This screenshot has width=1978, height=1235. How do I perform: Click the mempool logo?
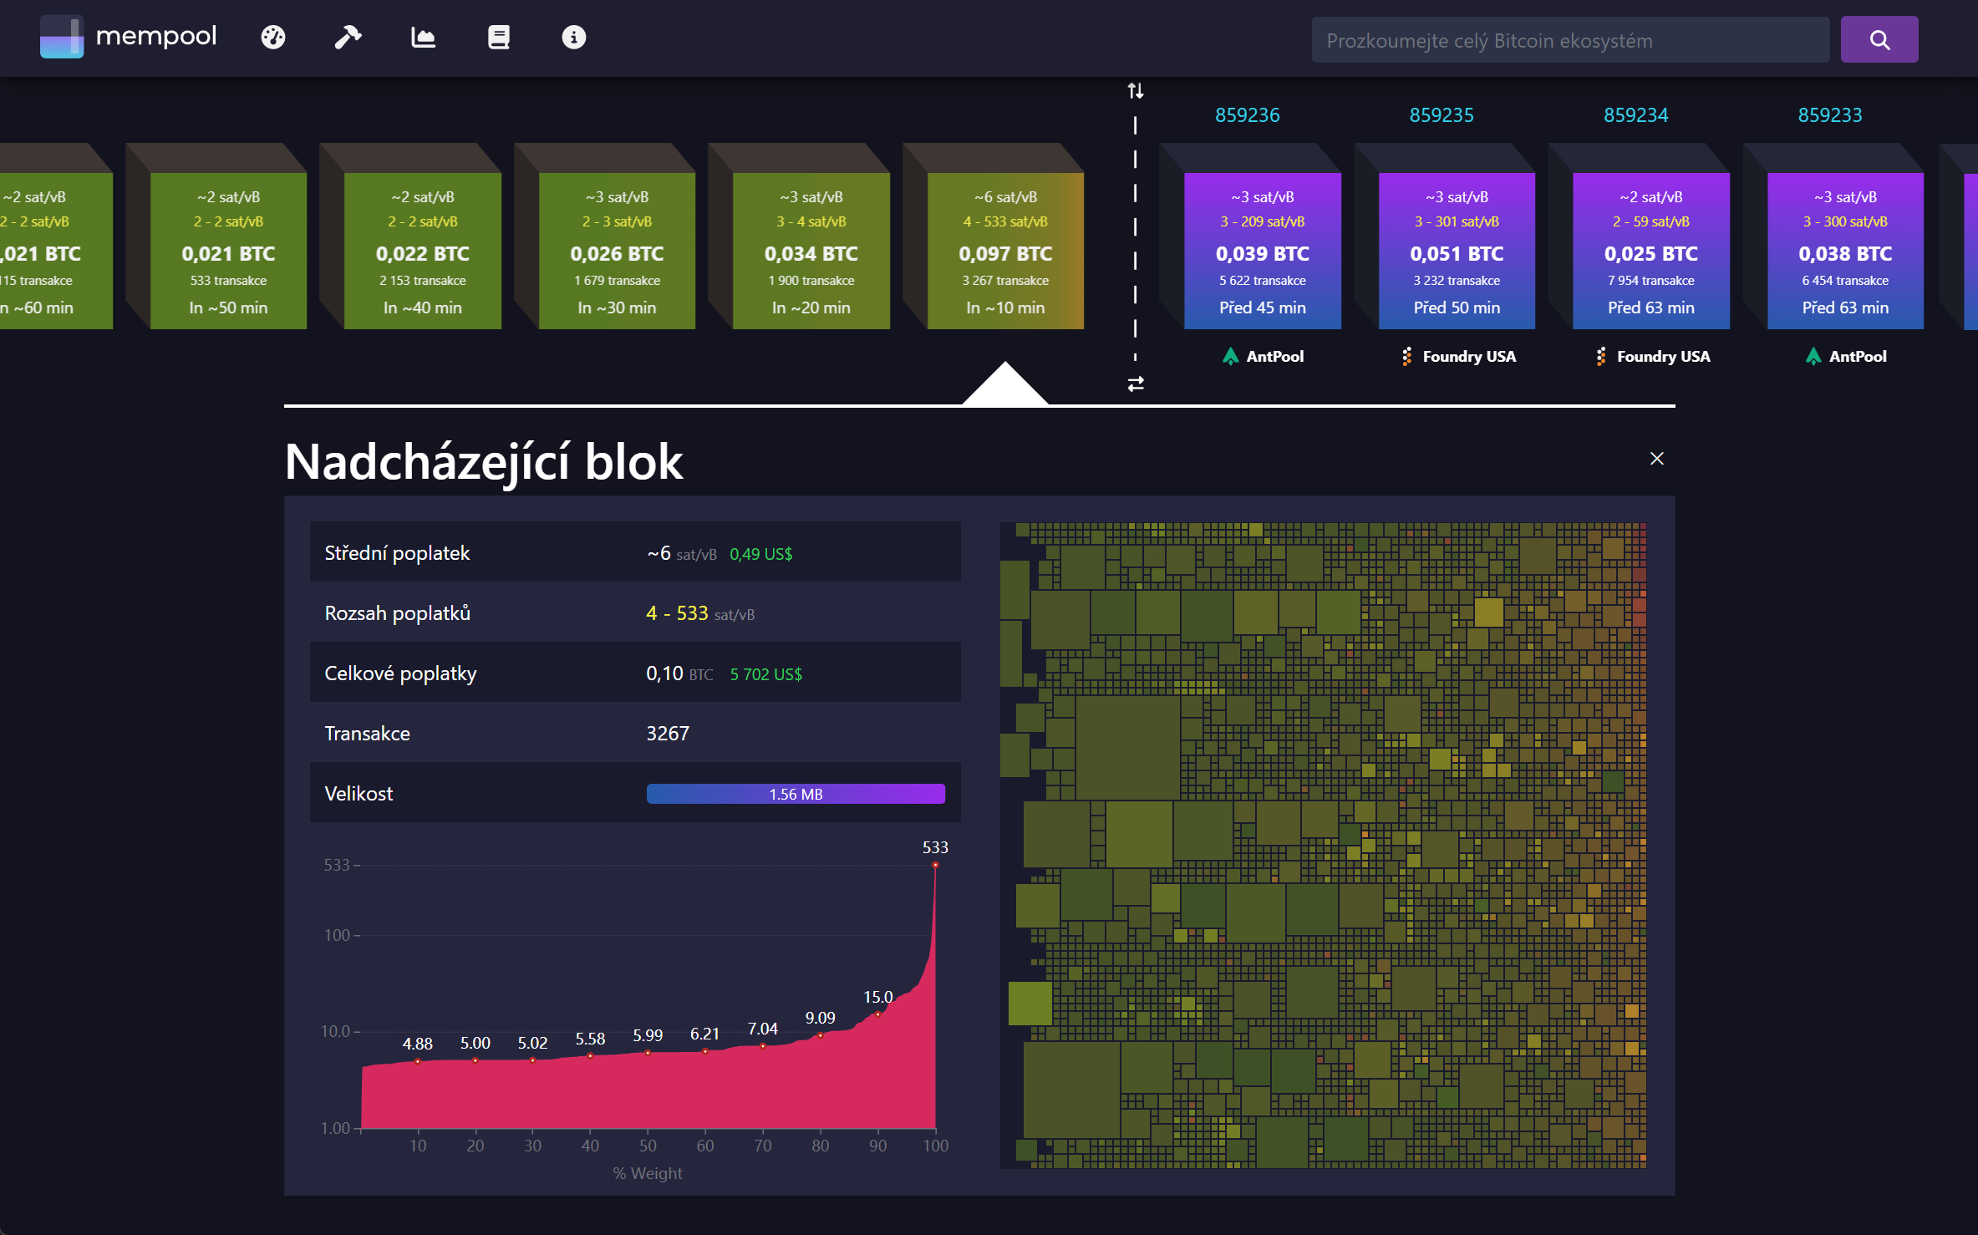[129, 37]
